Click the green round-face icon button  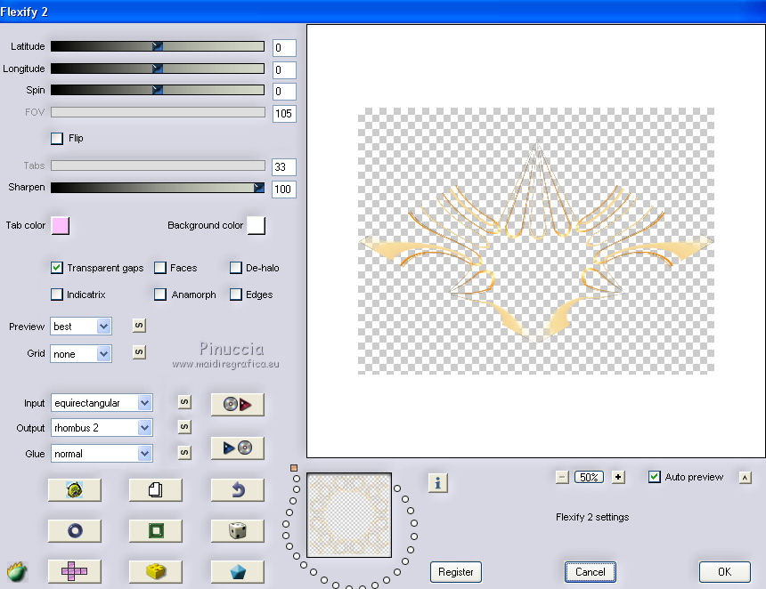tap(74, 489)
